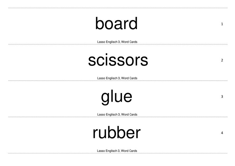Click the first letter "r" of rubber

95,134
